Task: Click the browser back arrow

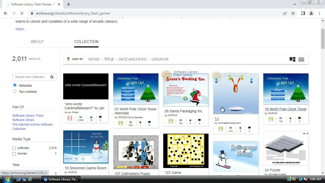Action: (6, 13)
